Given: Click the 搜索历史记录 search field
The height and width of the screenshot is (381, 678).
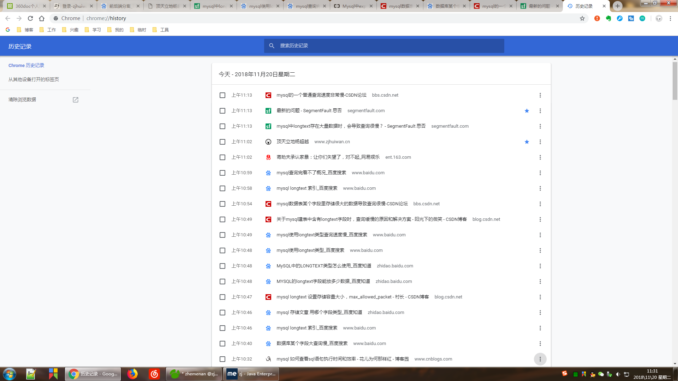Looking at the screenshot, I should (x=384, y=46).
